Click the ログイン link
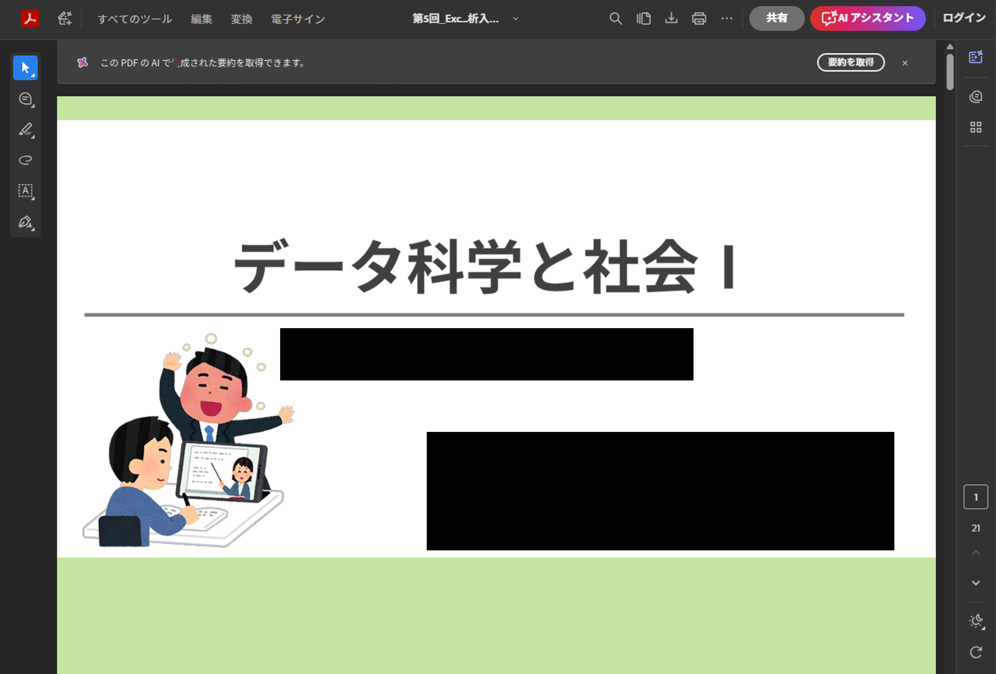The image size is (996, 674). tap(964, 18)
